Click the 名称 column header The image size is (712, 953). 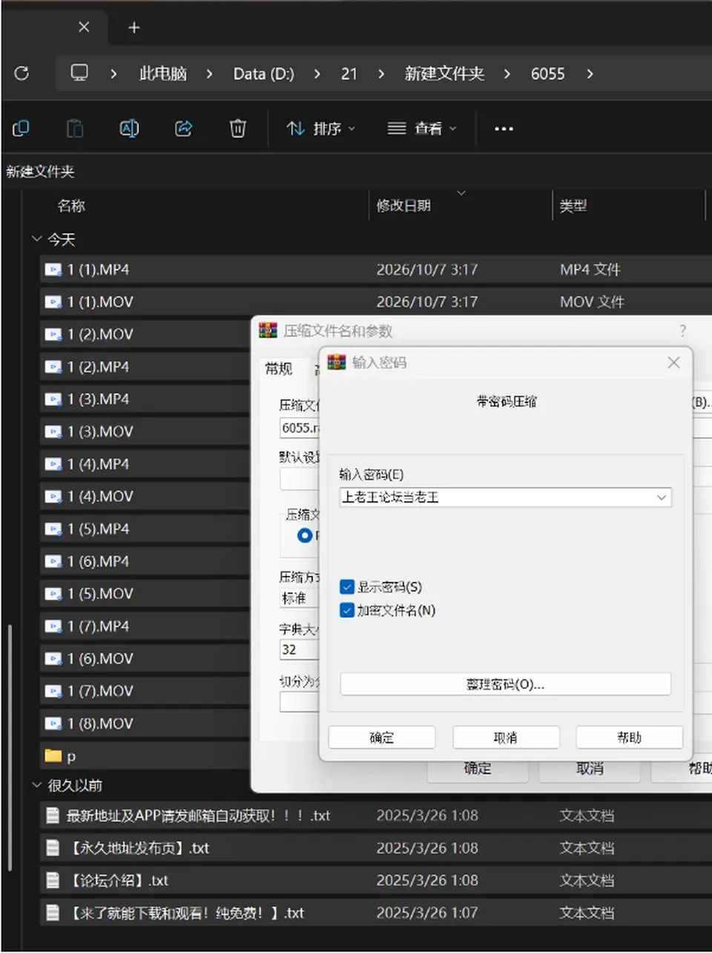pyautogui.click(x=71, y=206)
